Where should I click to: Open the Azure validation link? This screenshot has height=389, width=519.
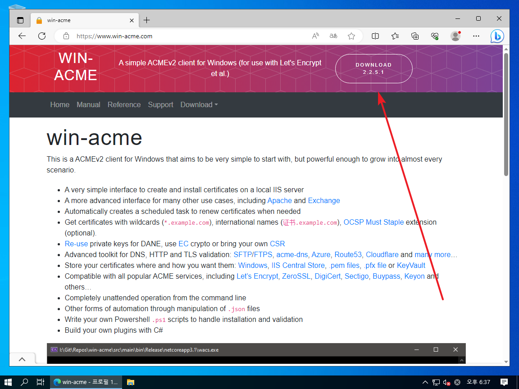321,254
